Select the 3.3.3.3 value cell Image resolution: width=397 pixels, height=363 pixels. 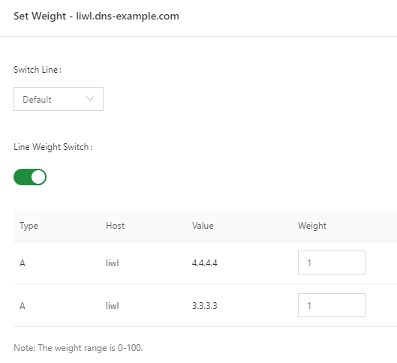coord(205,306)
